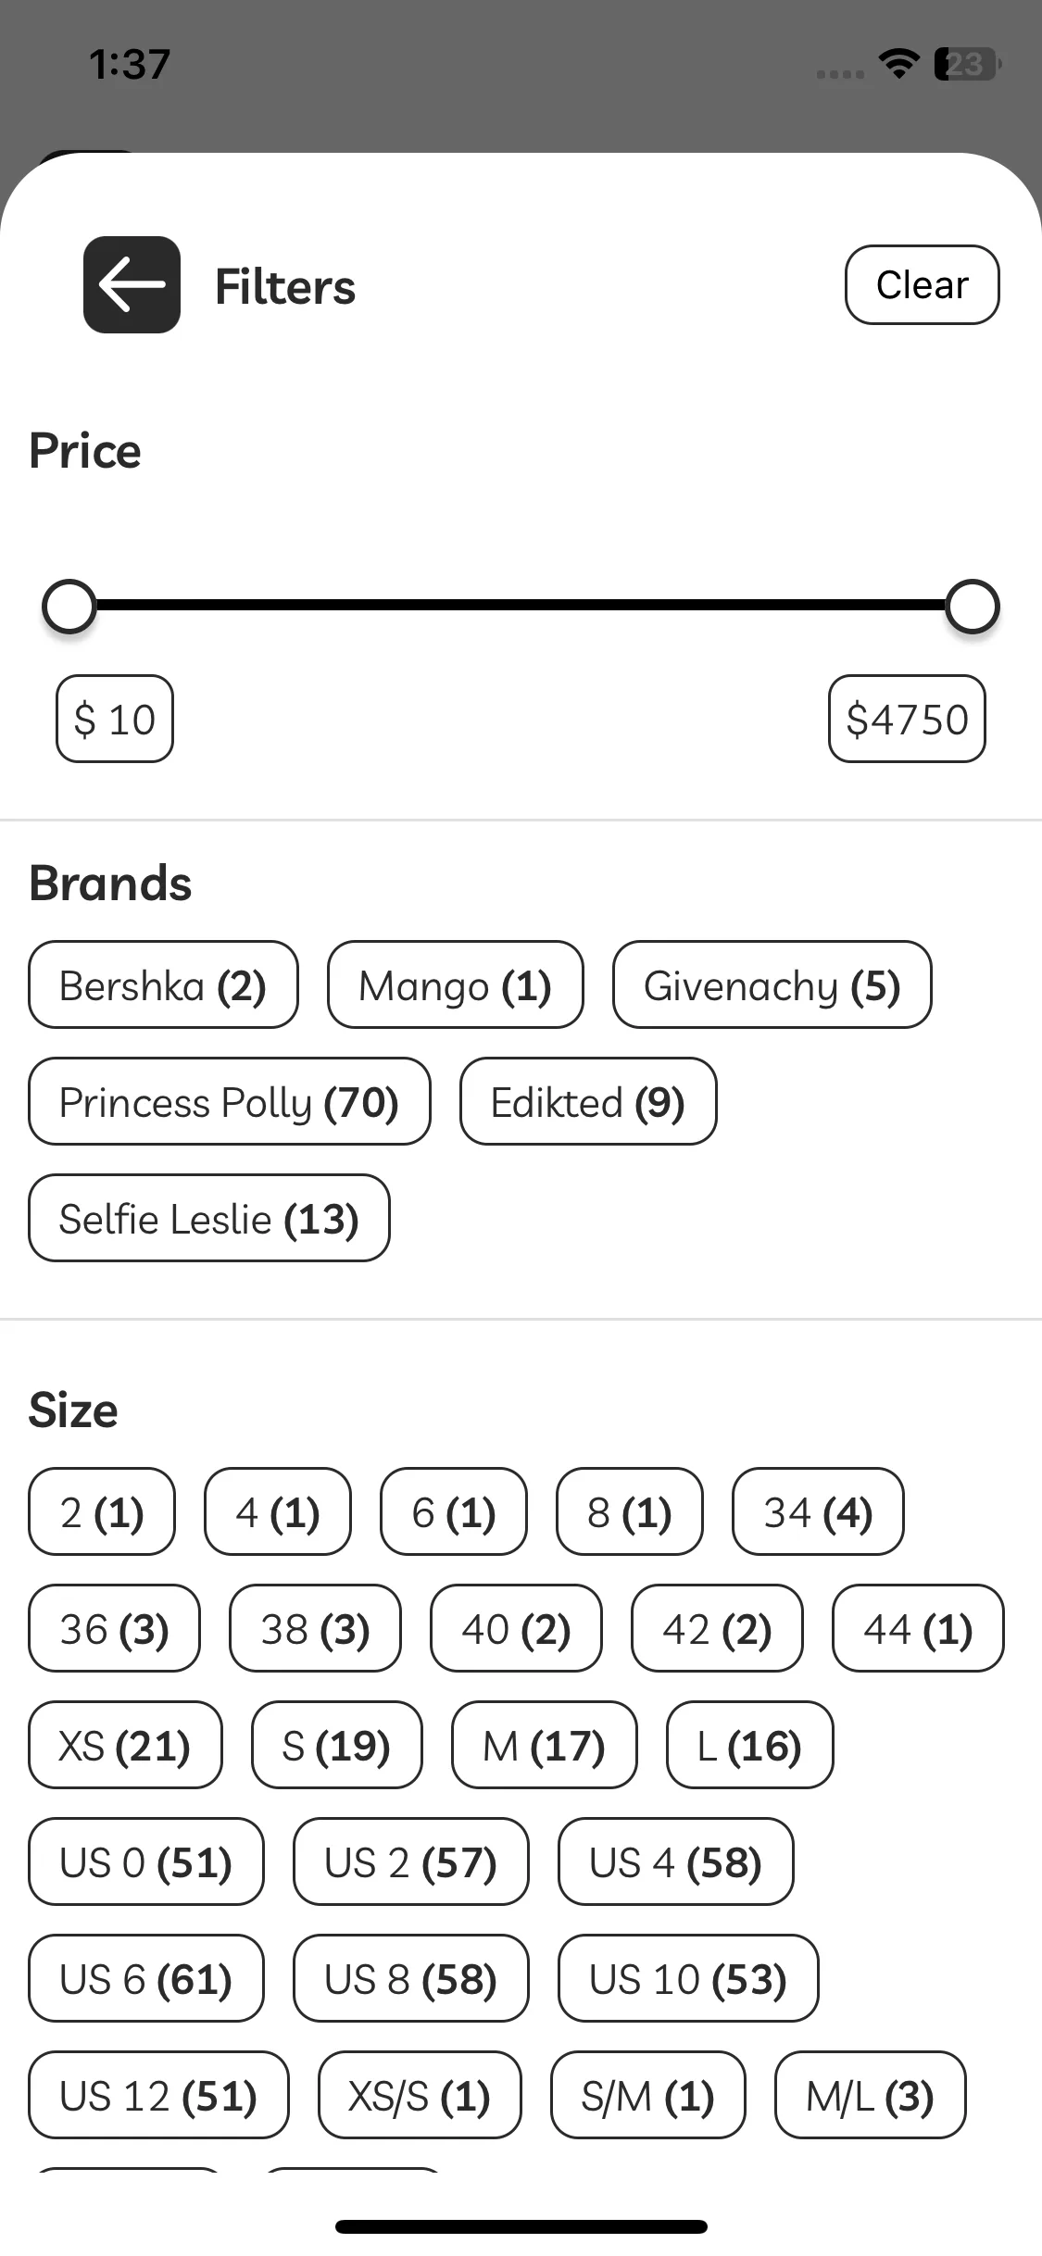Image resolution: width=1042 pixels, height=2256 pixels.
Task: Toggle the Selfie Leslie brand filter
Action: point(209,1219)
